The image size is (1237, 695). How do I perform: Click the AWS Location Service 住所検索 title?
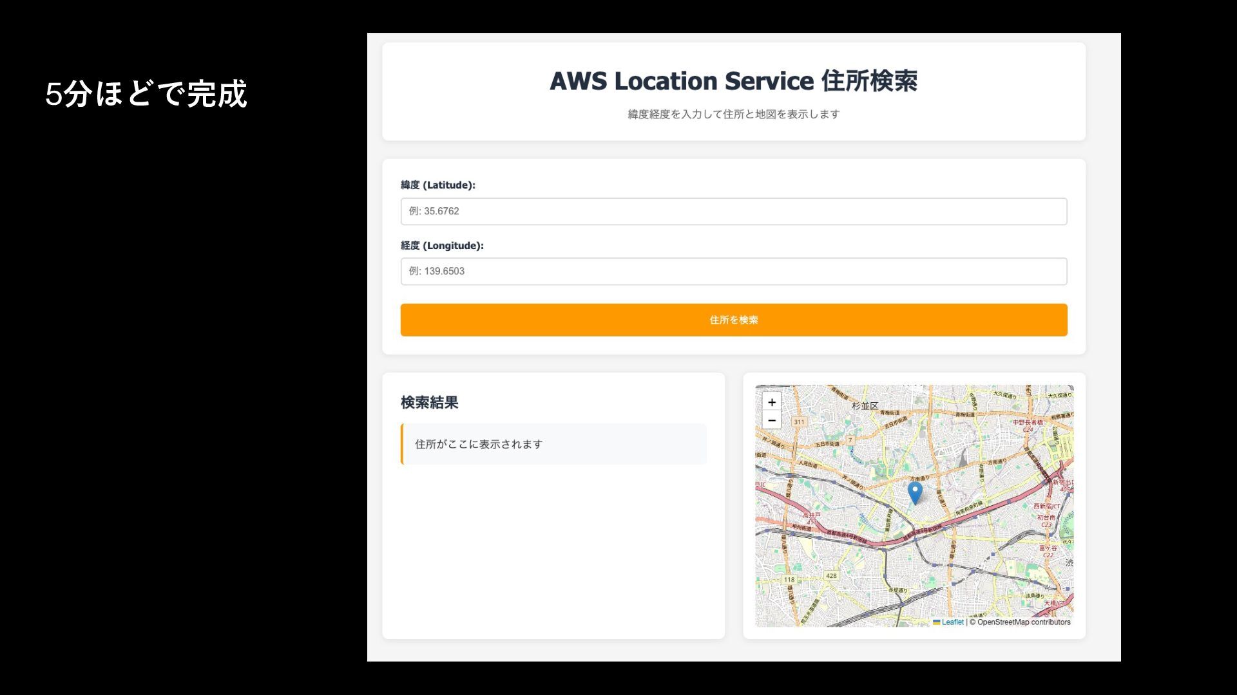pyautogui.click(x=734, y=81)
